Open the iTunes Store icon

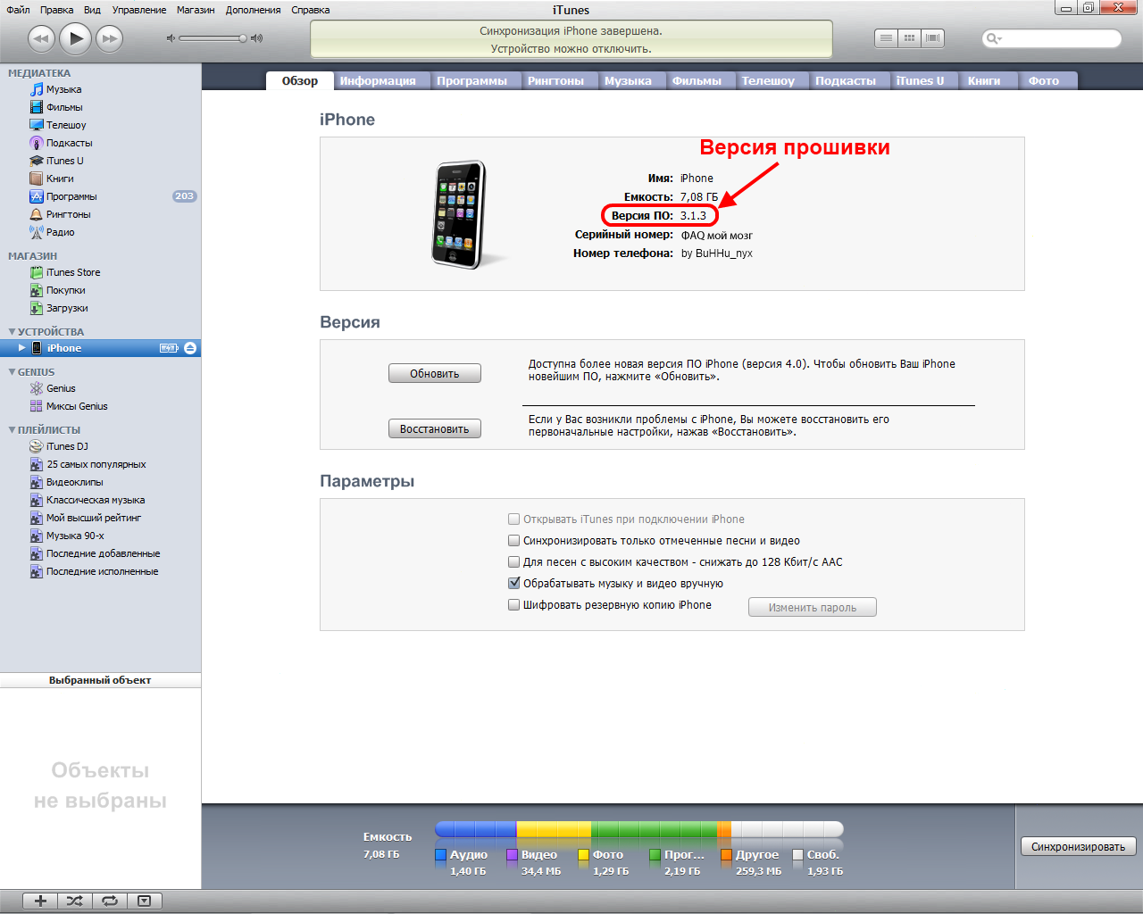37,272
